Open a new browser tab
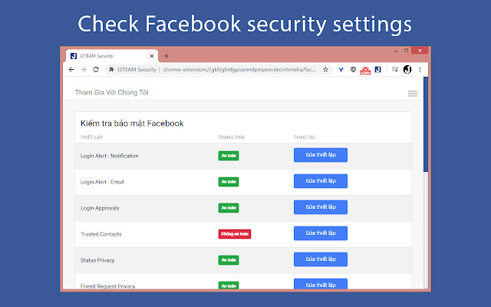The width and height of the screenshot is (491, 307). pos(166,56)
